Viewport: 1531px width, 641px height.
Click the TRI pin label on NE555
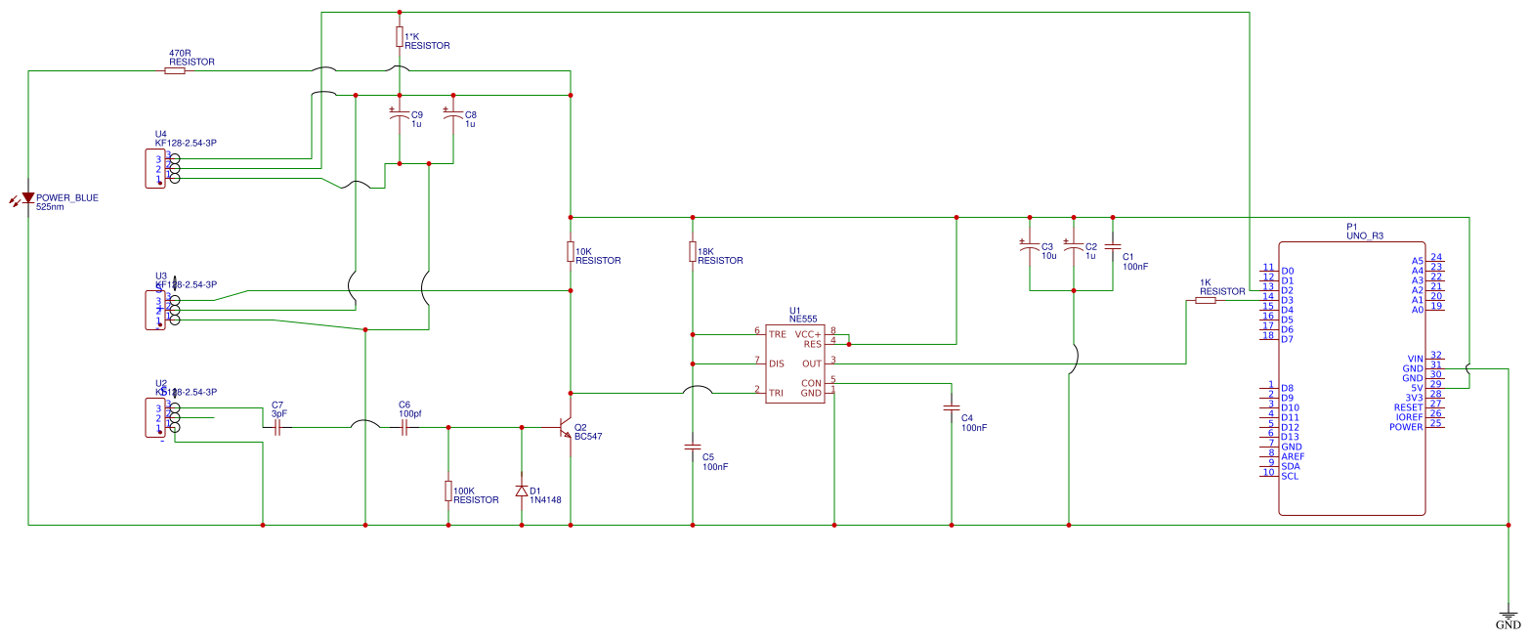(x=777, y=393)
